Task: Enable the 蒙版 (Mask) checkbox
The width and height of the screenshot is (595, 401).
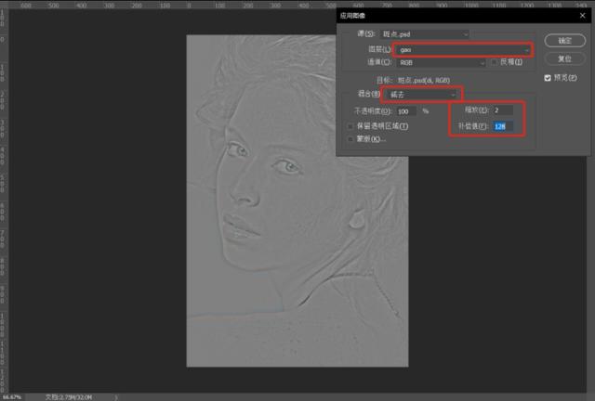Action: [x=350, y=138]
